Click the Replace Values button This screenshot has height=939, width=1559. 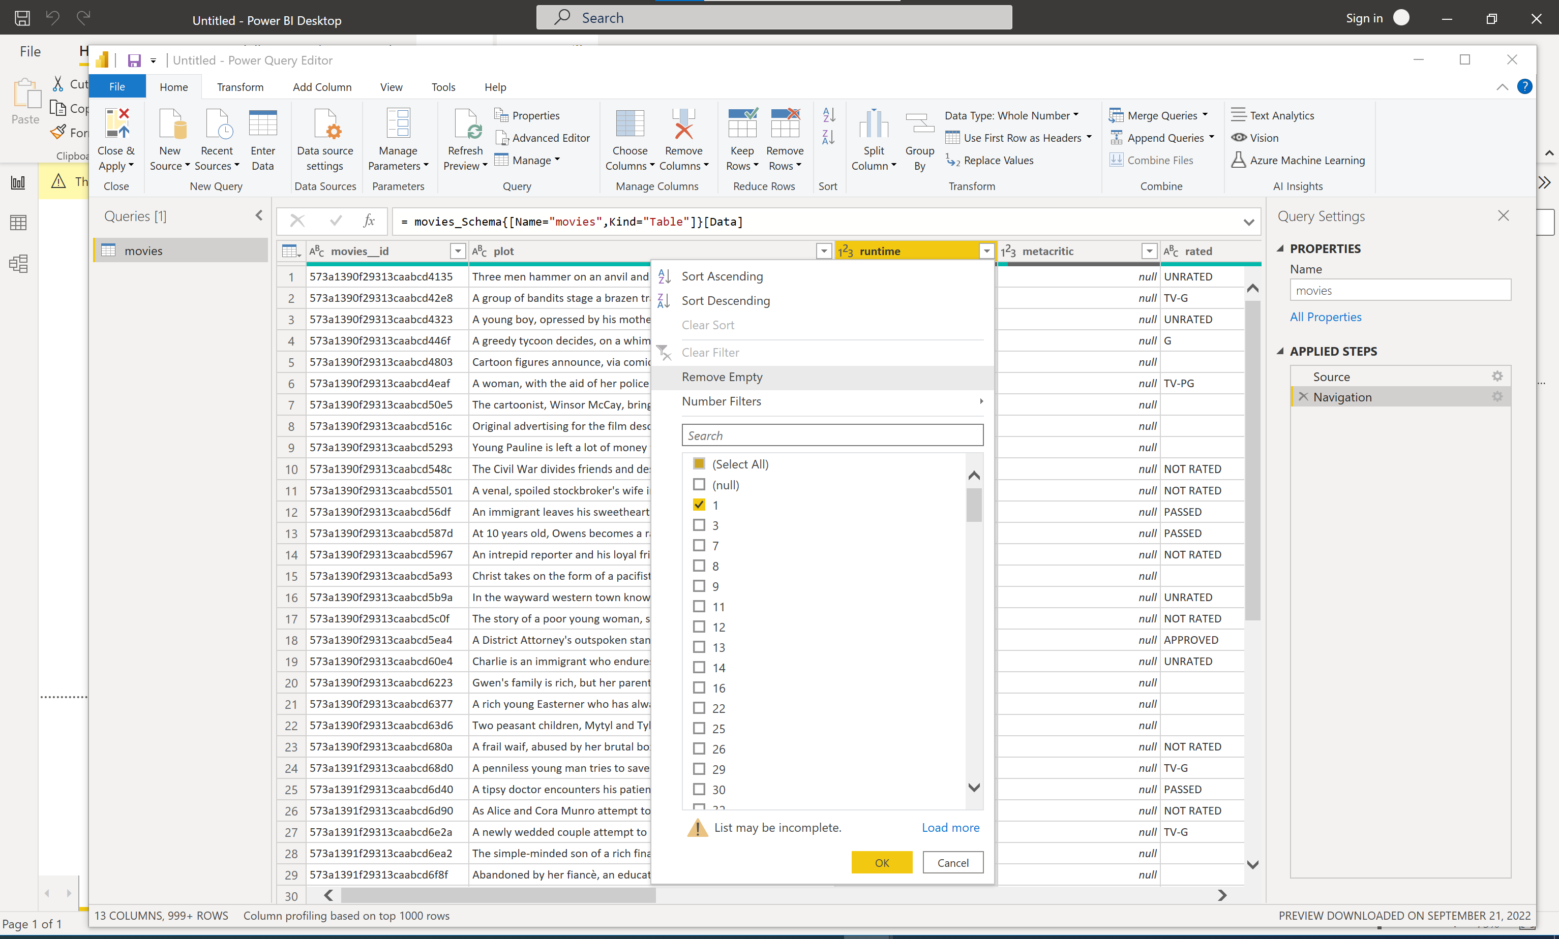(x=990, y=161)
